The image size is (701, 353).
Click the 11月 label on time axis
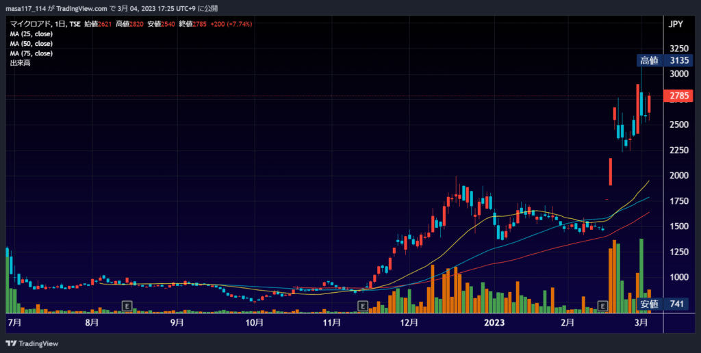click(x=332, y=323)
